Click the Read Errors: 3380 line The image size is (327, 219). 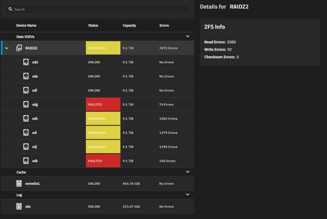point(220,42)
